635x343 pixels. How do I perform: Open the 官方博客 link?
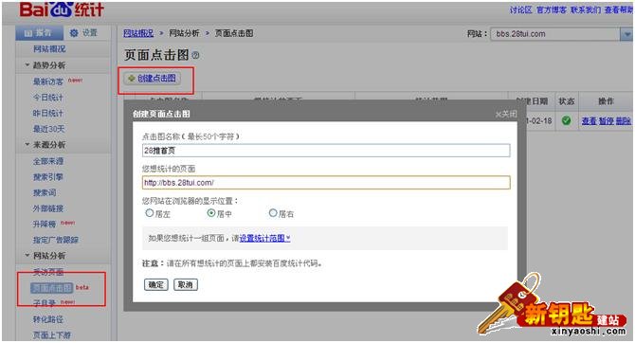pos(552,9)
